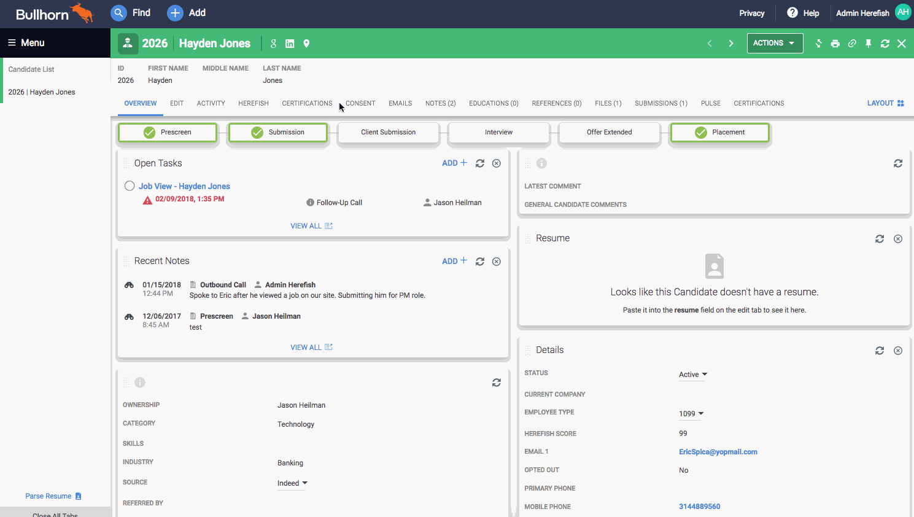Close the Recent Notes card
The width and height of the screenshot is (914, 517).
(x=497, y=262)
